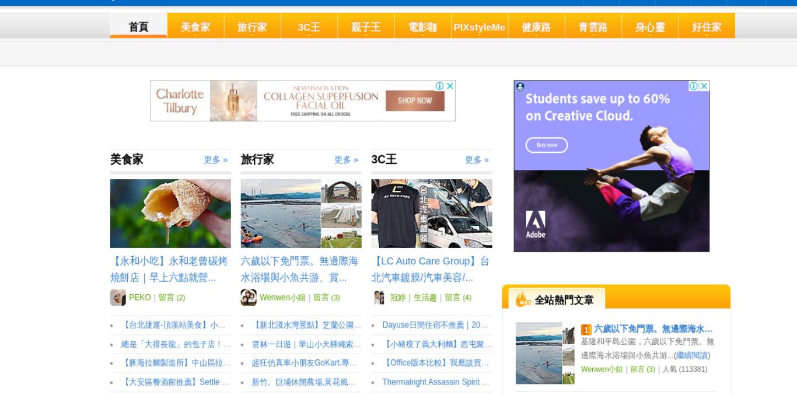Select the 身心靈 tab
The image size is (797, 395).
point(650,26)
